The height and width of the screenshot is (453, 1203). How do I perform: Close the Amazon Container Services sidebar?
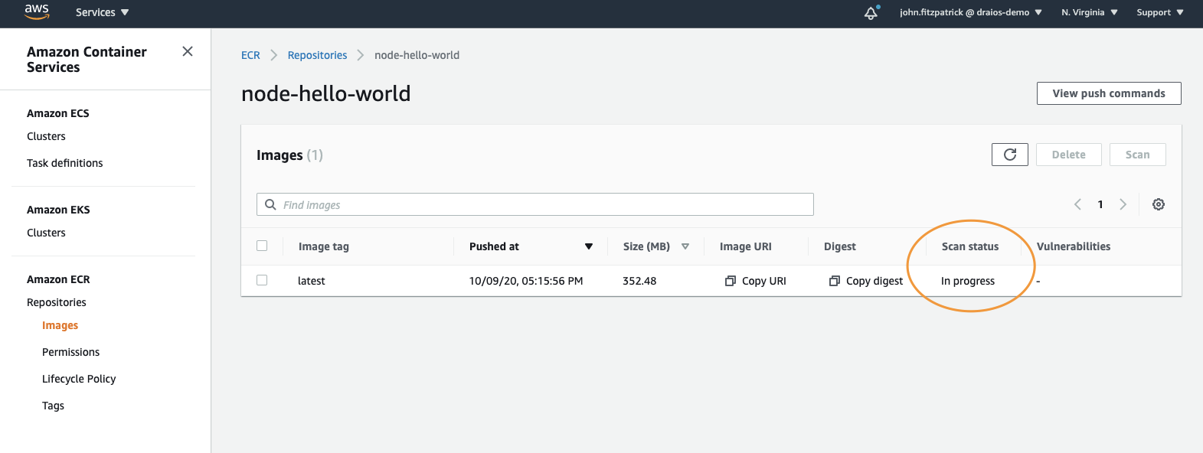(x=188, y=51)
